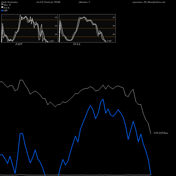This screenshot has width=176, height=176.
Task: Select the 'Daily Stochastics' title text
Action: pos(10,2)
